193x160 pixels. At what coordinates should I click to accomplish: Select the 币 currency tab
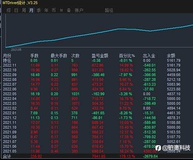coord(54,10)
